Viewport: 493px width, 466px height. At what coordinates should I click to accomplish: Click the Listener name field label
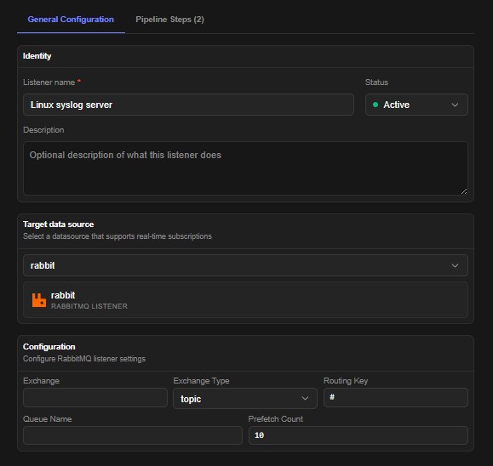(x=49, y=82)
